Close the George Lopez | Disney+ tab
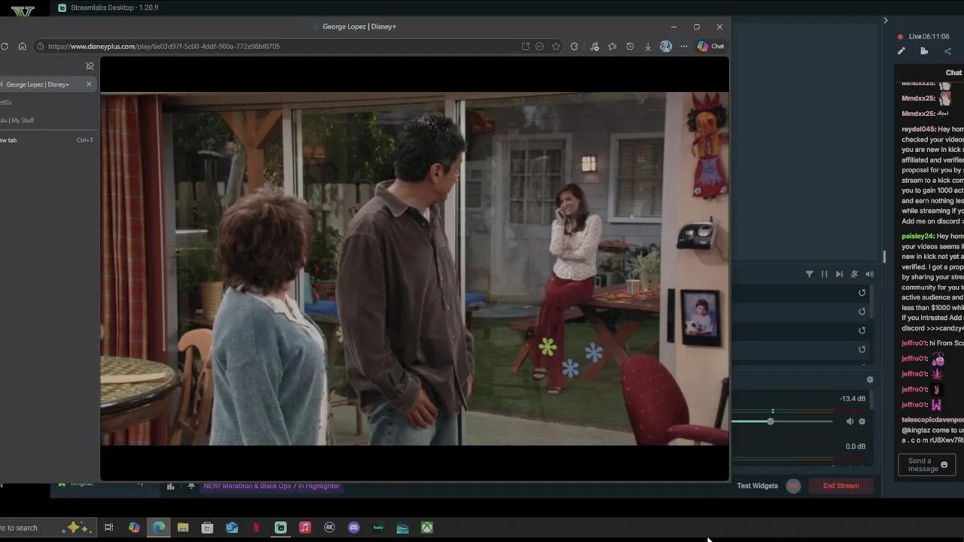The width and height of the screenshot is (964, 542). [x=89, y=84]
